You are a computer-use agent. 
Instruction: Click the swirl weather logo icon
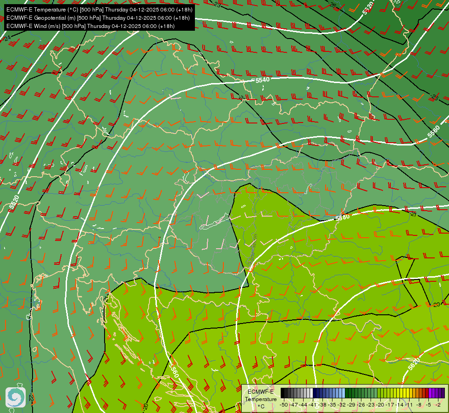[16, 397]
